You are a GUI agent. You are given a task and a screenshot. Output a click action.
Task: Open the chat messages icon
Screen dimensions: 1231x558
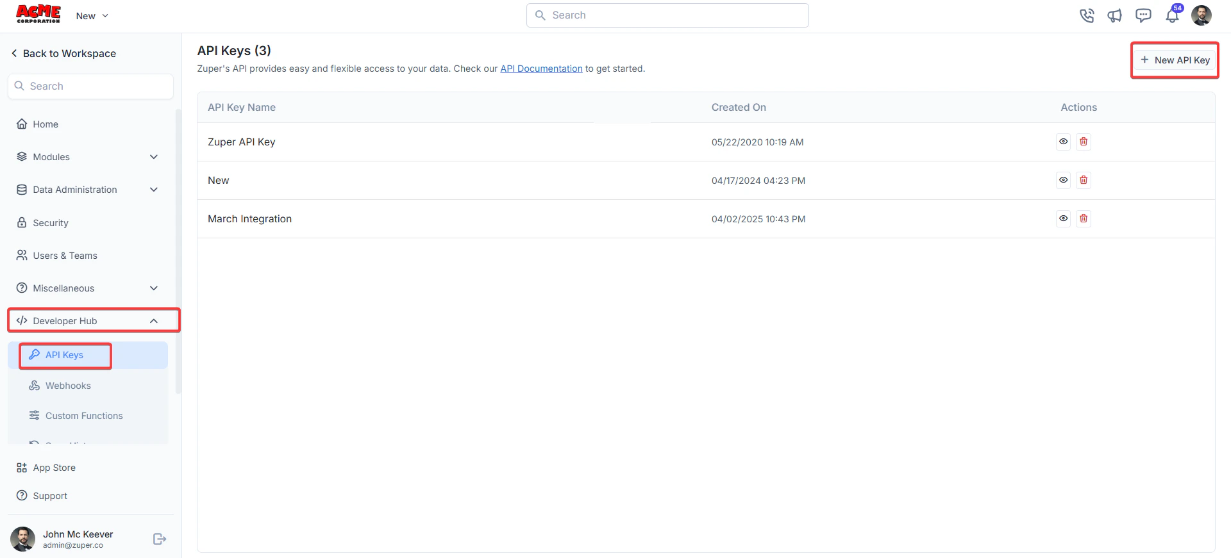(1143, 15)
